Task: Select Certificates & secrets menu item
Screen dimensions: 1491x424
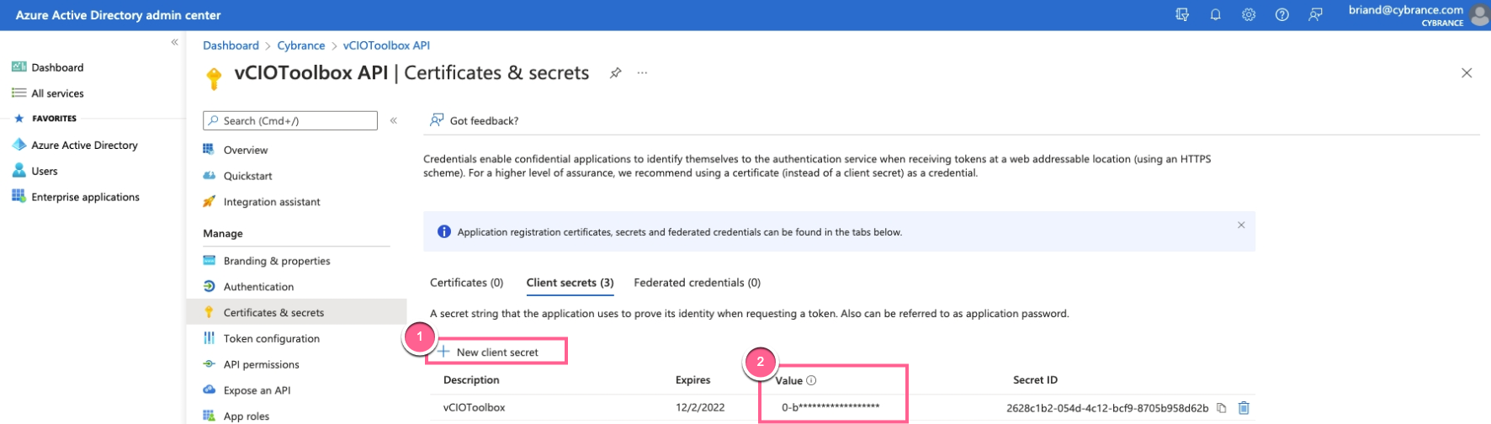Action: [x=296, y=312]
